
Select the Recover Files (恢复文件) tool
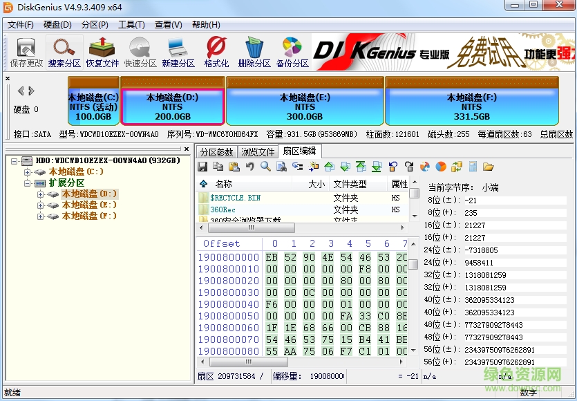click(x=101, y=48)
